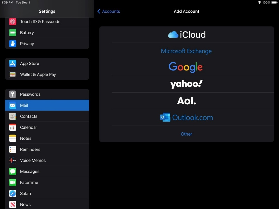The width and height of the screenshot is (279, 209).
Task: Open Wallet & Apple Pay settings
Action: [47, 74]
